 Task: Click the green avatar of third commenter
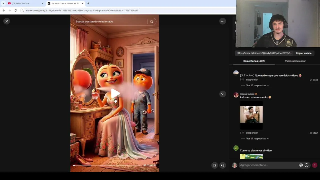pyautogui.click(x=236, y=148)
